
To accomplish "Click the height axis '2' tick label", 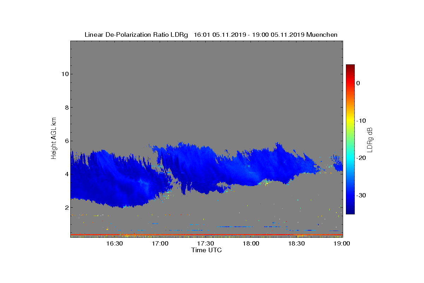I will coord(66,207).
